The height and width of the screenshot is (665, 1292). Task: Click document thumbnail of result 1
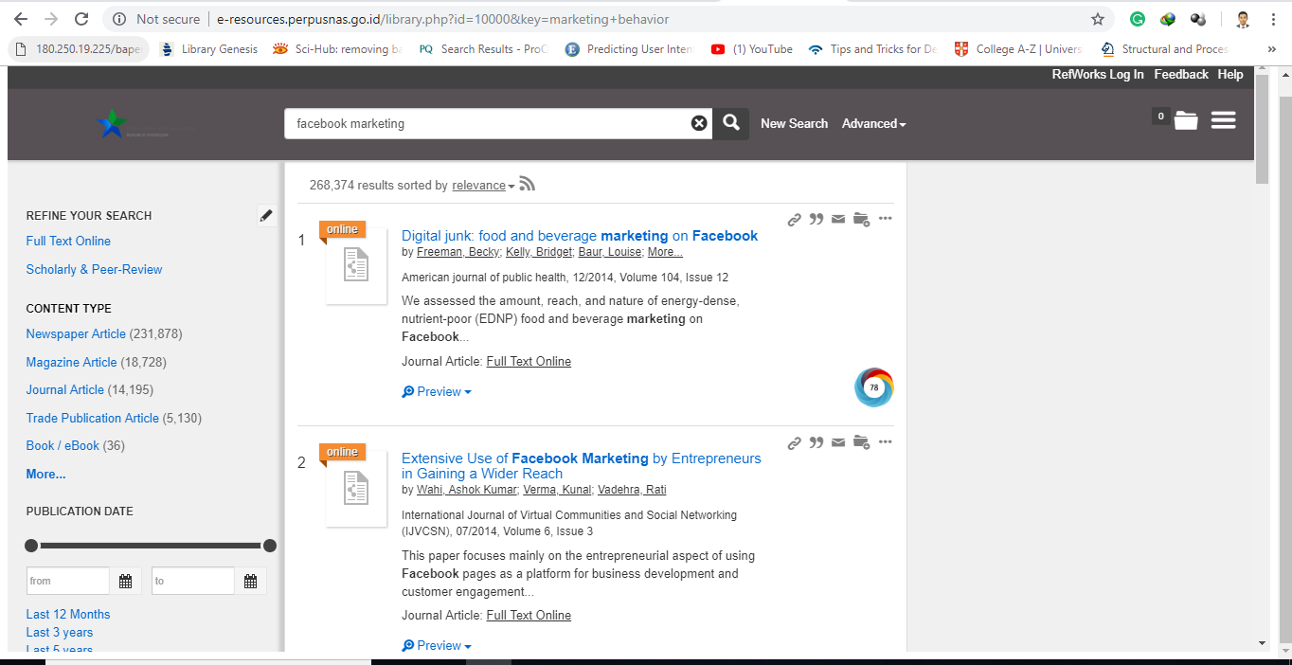tap(356, 266)
